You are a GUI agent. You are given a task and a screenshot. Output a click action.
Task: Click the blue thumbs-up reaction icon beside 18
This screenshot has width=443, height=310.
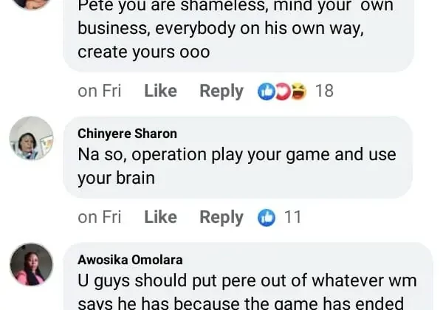266,92
